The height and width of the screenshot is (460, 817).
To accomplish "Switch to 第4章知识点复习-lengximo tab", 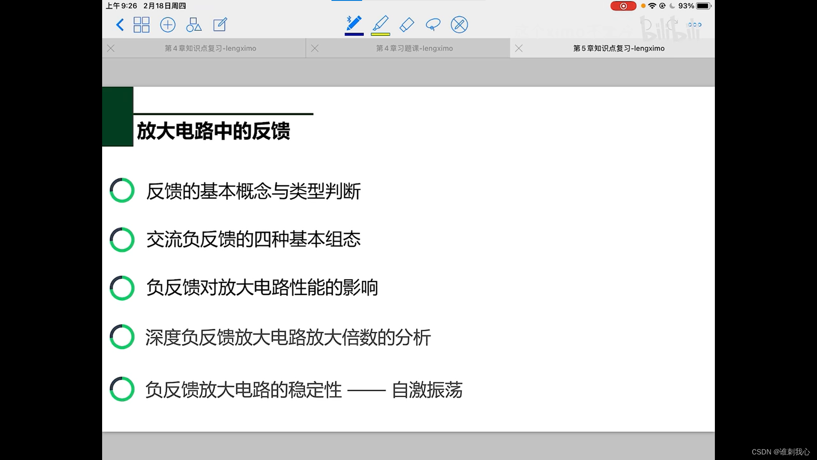I will pyautogui.click(x=210, y=49).
